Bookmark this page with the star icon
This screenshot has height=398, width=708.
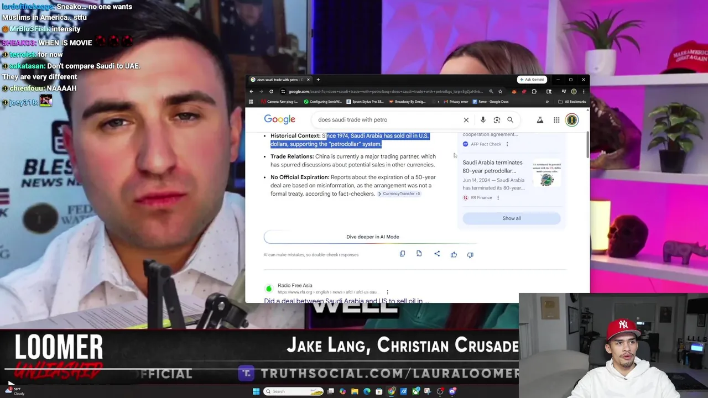[x=500, y=91]
